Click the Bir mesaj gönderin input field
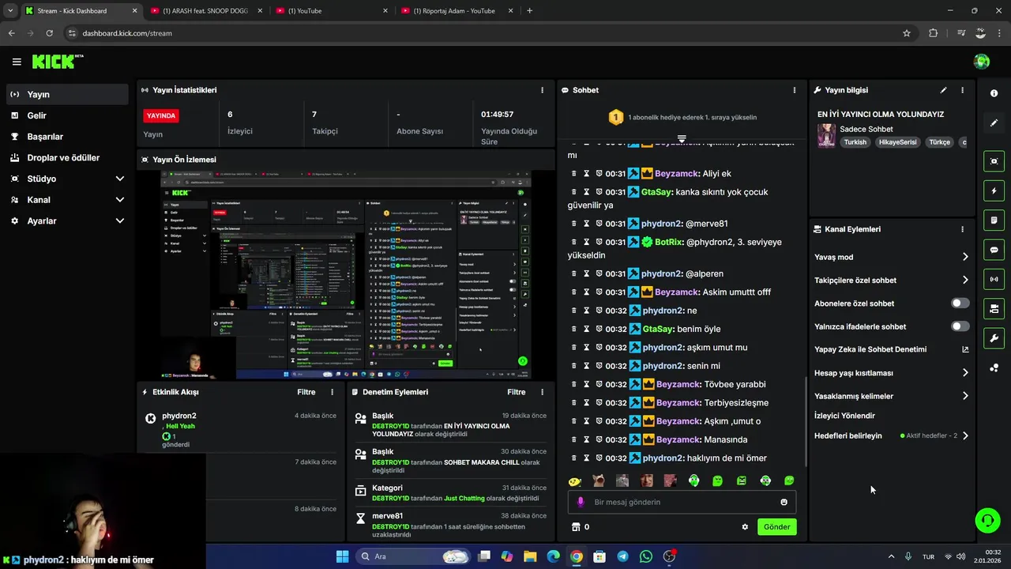This screenshot has width=1011, height=569. [x=682, y=502]
